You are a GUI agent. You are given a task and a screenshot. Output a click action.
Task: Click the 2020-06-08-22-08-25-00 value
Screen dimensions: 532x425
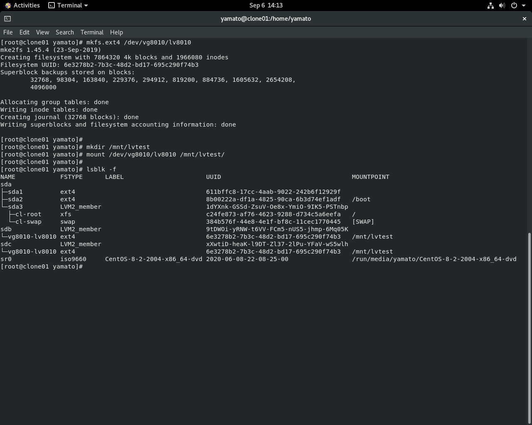coord(247,259)
